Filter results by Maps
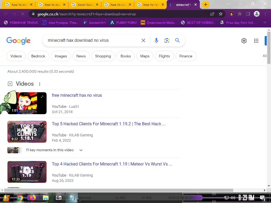This screenshot has width=271, height=203. click(145, 56)
